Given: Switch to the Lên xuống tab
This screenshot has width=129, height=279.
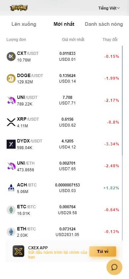Looking at the screenshot, I should point(24,24).
